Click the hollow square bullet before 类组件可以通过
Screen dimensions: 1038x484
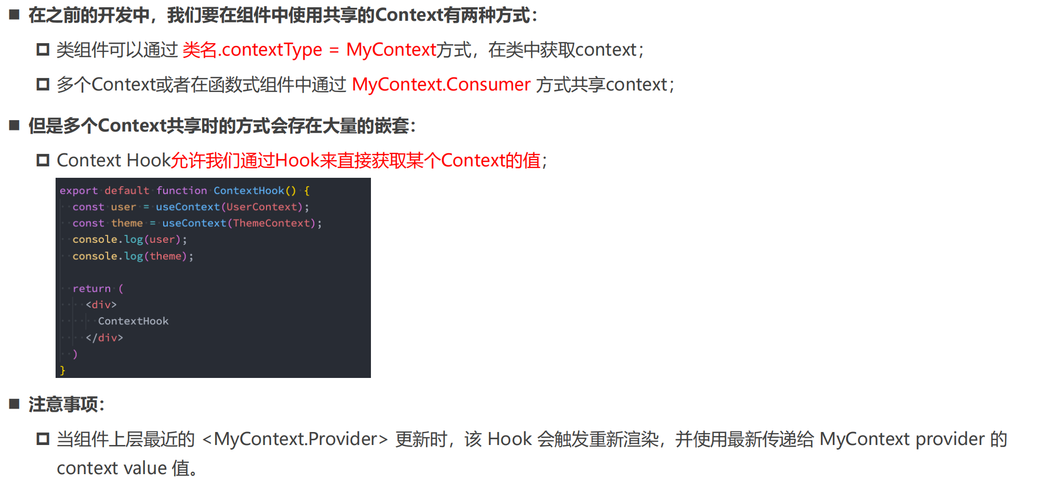click(43, 49)
